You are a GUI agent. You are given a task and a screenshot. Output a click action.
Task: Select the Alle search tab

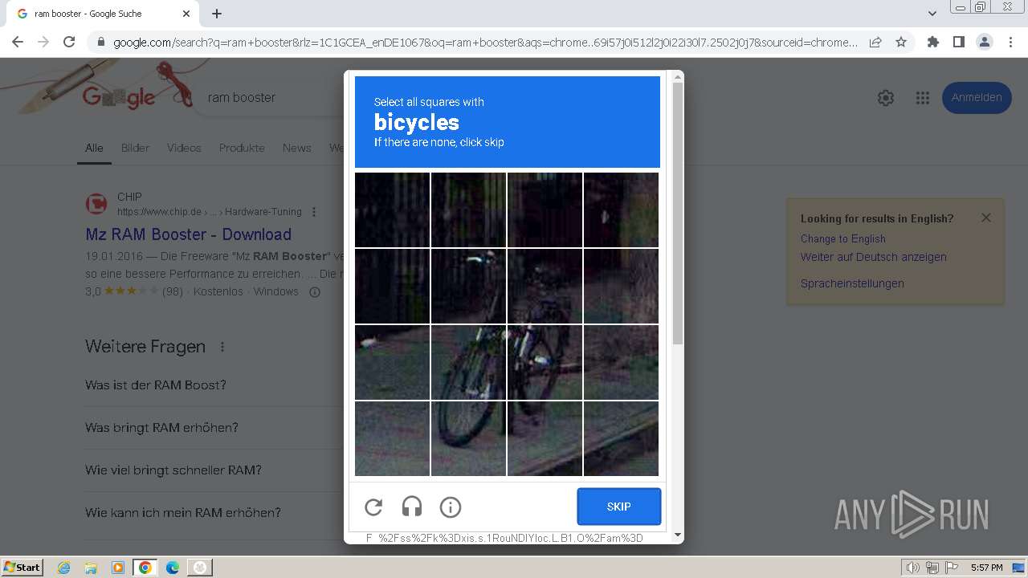tap(94, 149)
